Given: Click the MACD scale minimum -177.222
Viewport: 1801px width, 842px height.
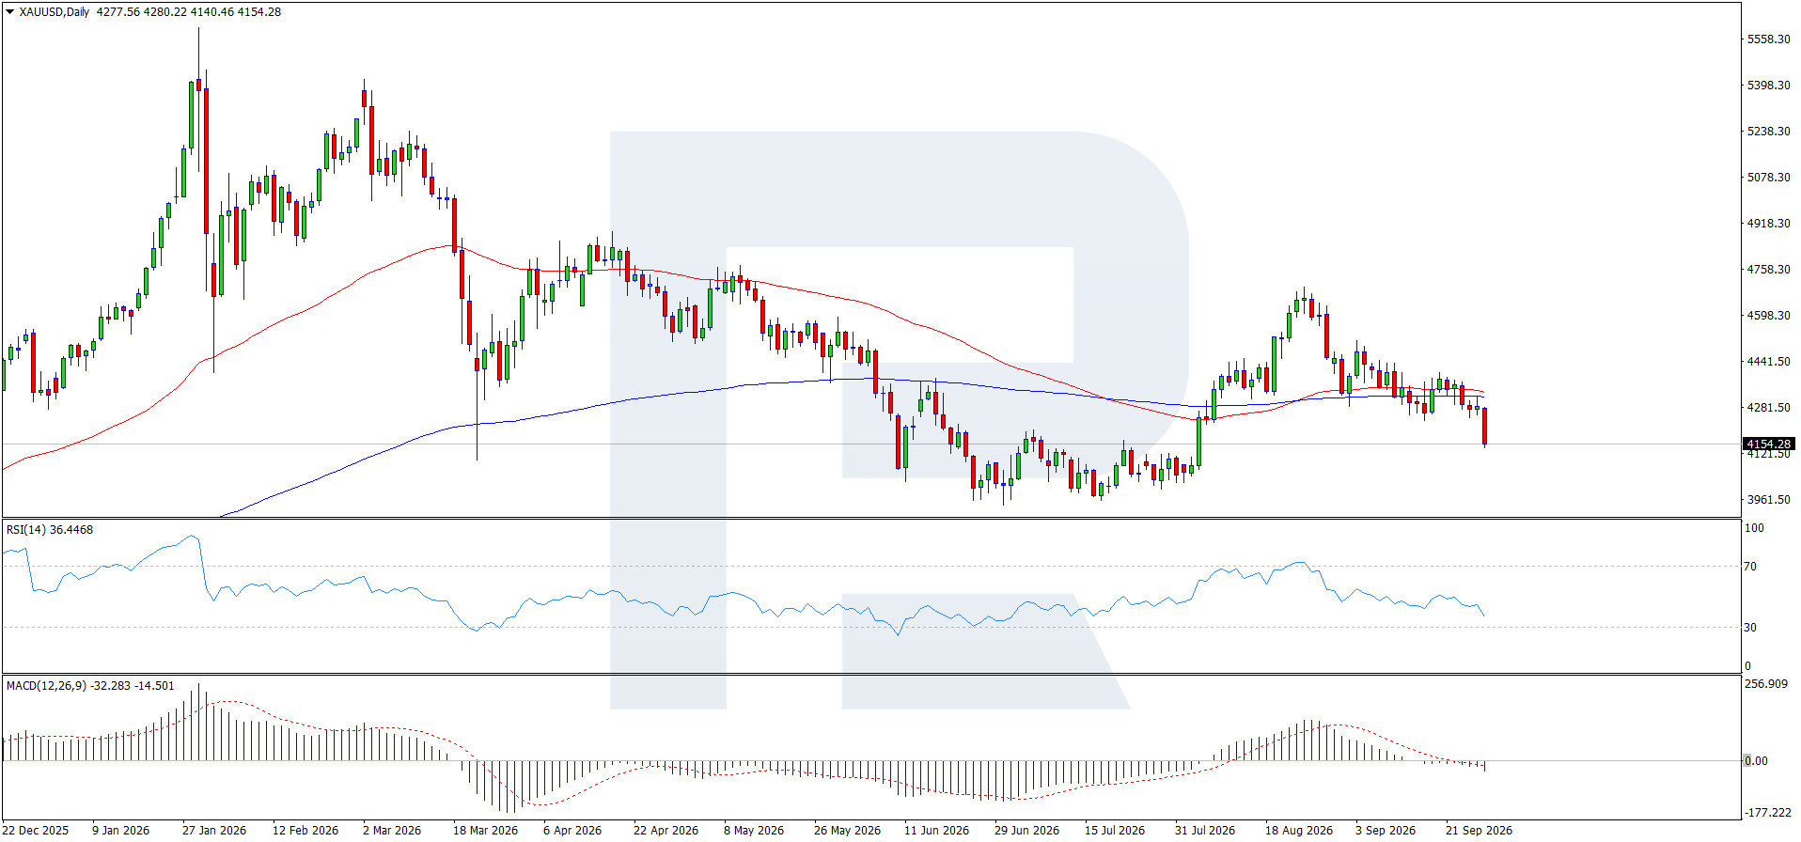Looking at the screenshot, I should (1767, 813).
